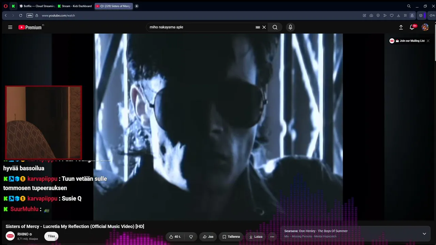Save video with Tallenna button
Screen dimensions: 436x245
click(x=231, y=237)
